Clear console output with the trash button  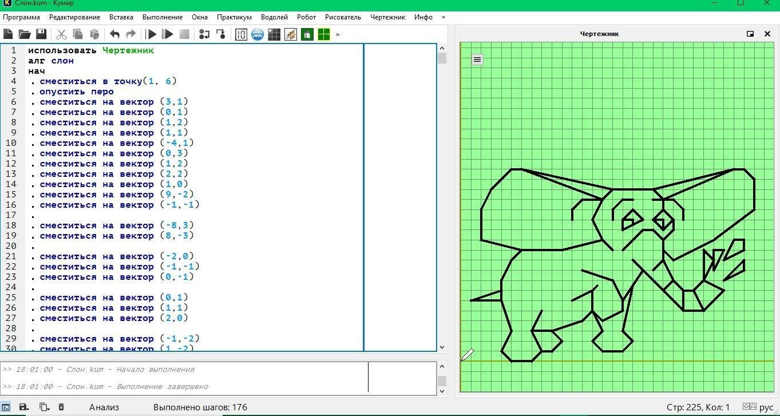click(61, 407)
